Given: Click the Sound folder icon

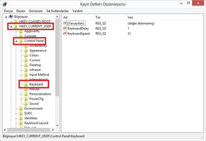Looking at the screenshot, I should 26,104.
